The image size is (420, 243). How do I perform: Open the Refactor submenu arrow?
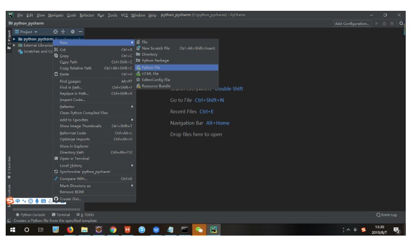(x=132, y=107)
